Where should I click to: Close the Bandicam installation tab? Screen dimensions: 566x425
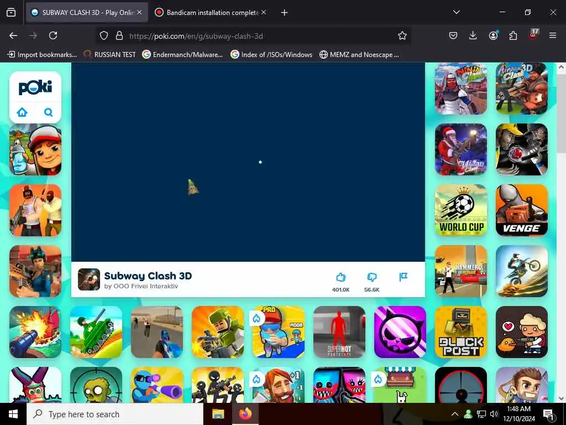(264, 12)
